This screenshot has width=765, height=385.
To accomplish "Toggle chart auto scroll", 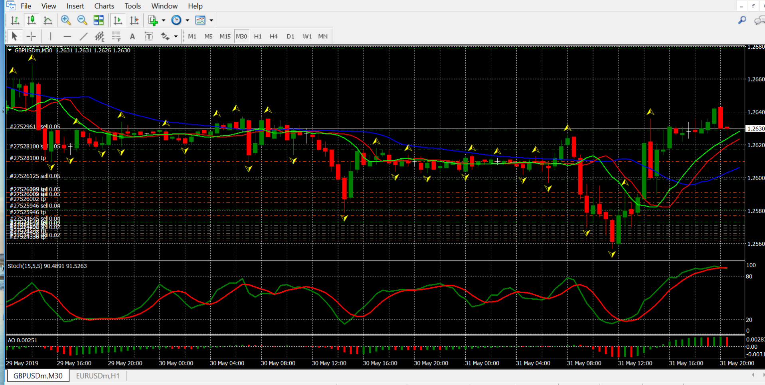I will pos(118,20).
